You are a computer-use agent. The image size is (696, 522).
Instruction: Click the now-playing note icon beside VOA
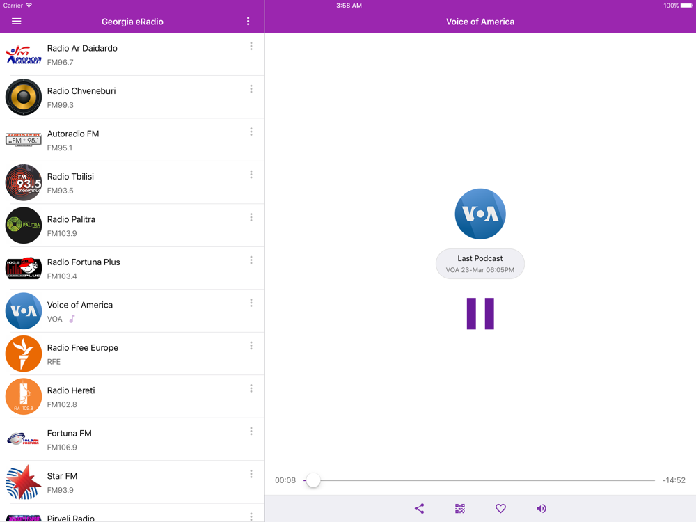point(72,319)
